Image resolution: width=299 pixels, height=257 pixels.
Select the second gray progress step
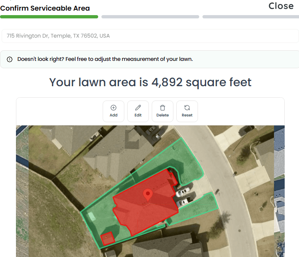(150, 17)
